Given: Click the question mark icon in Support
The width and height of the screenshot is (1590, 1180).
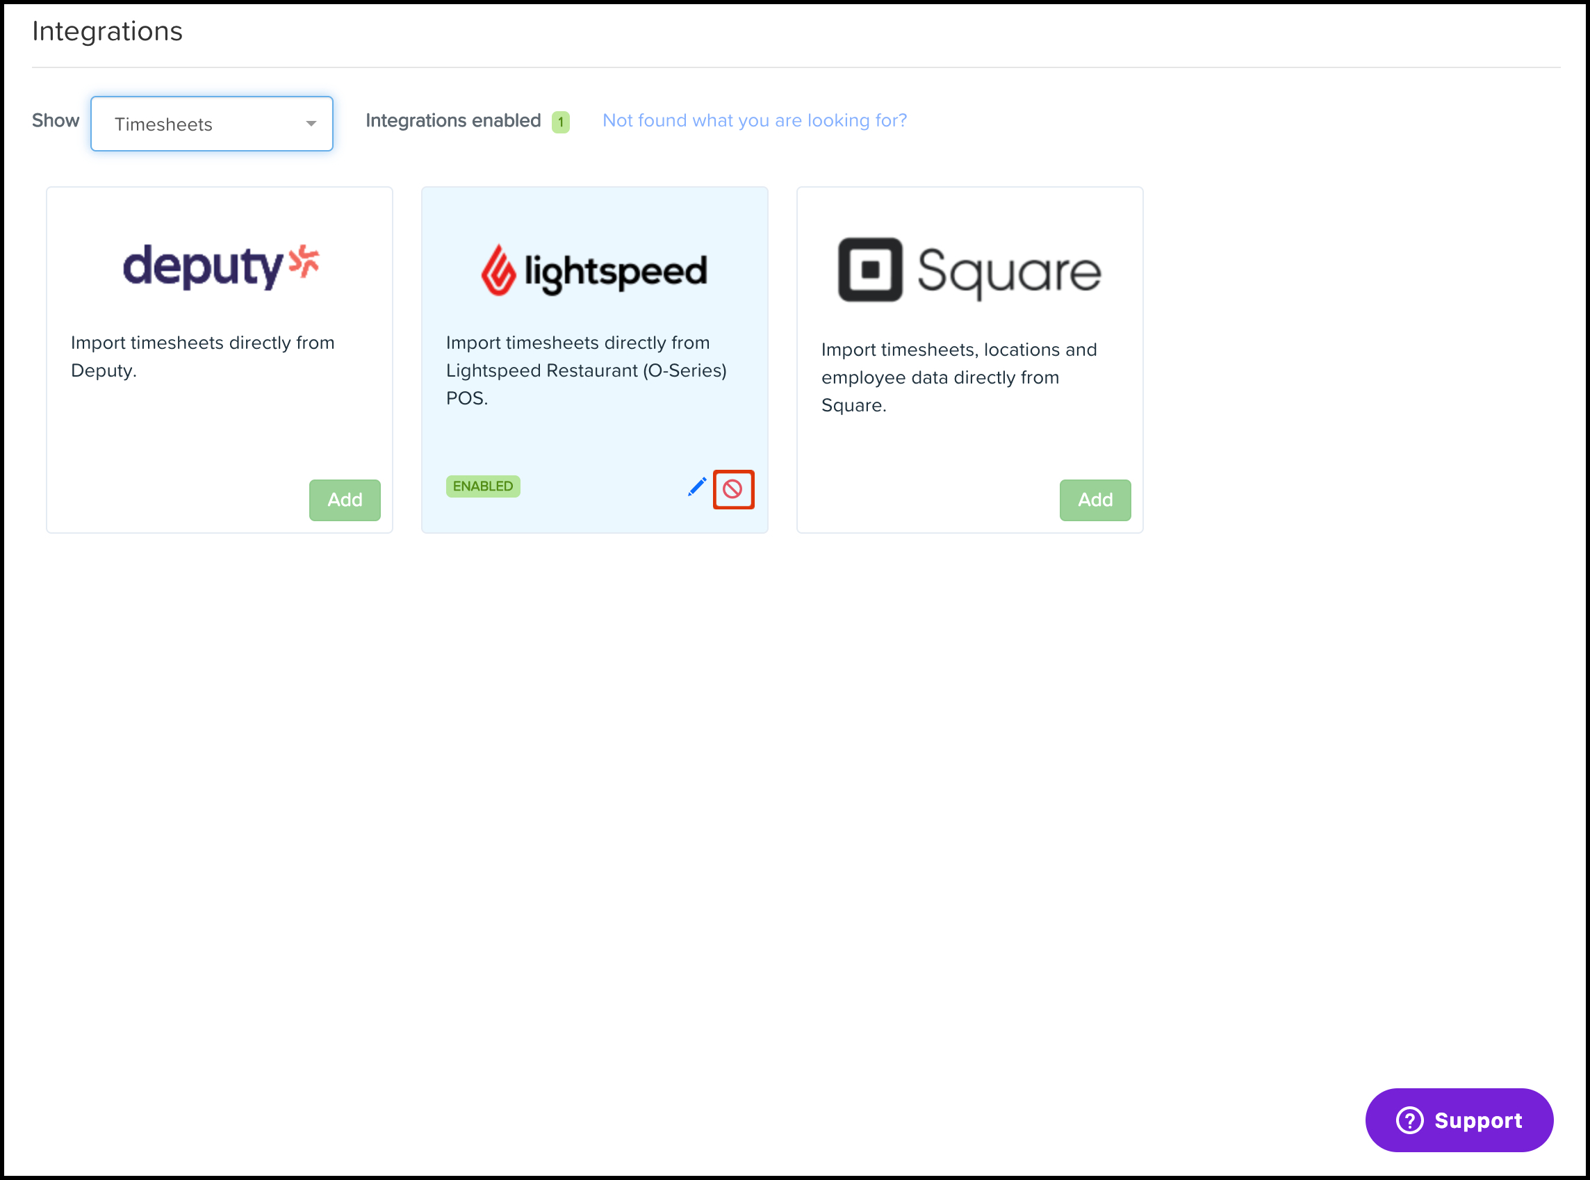Looking at the screenshot, I should pos(1409,1120).
